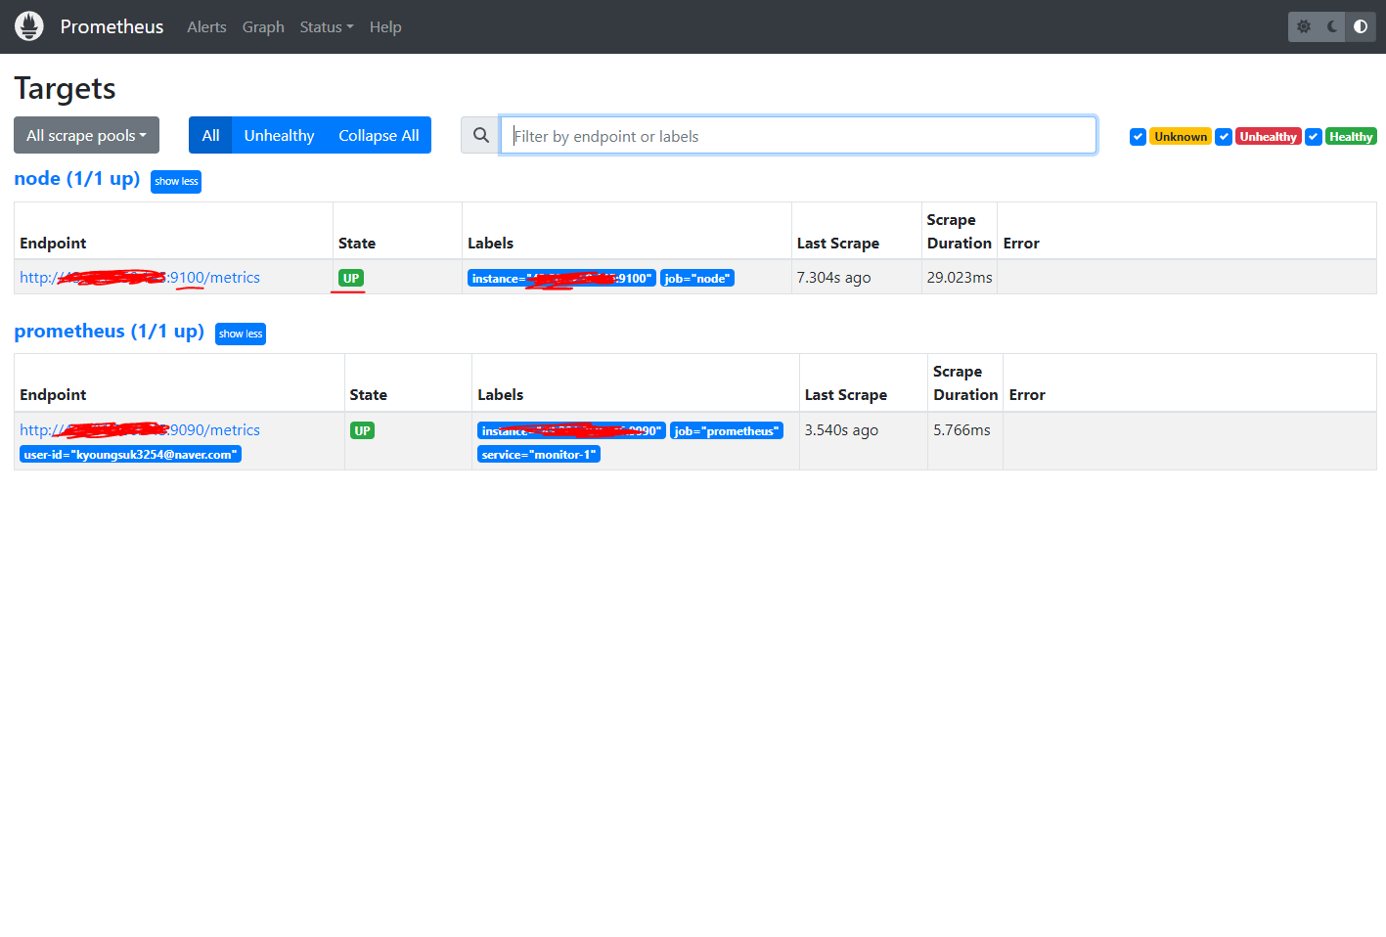Click the 29.023ms scrape duration

coord(960,278)
